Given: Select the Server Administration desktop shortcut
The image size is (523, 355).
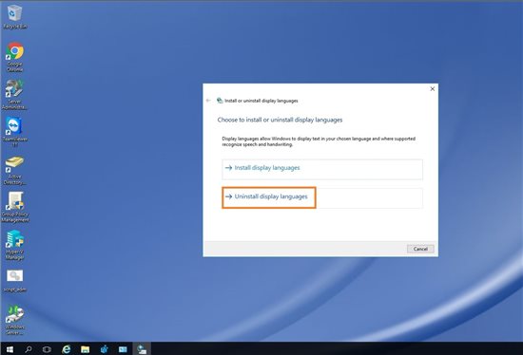Looking at the screenshot, I should [x=14, y=95].
